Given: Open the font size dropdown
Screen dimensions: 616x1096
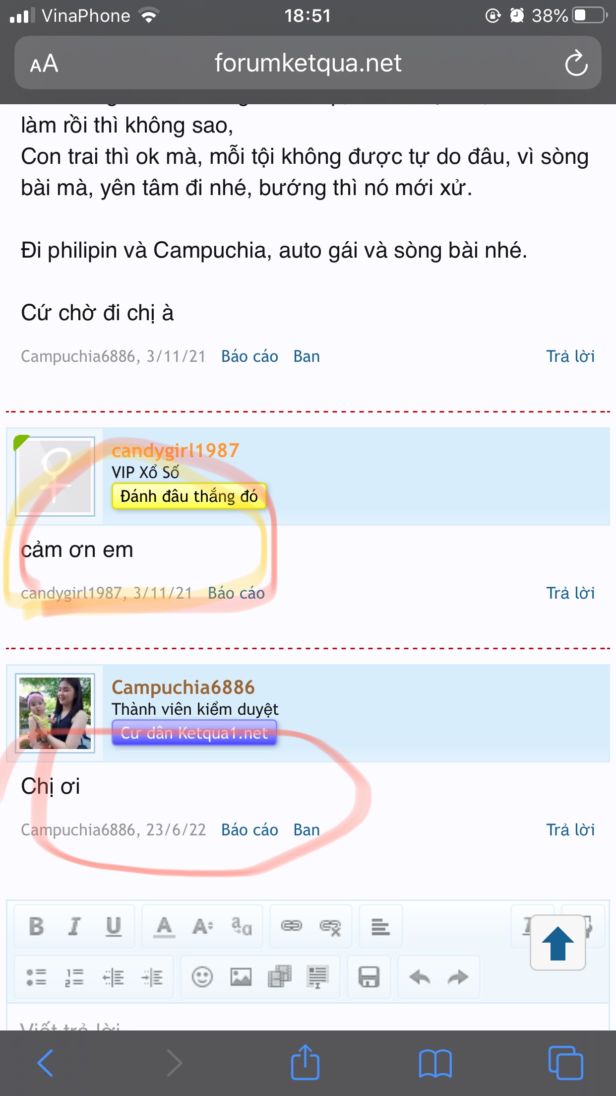Looking at the screenshot, I should 203,926.
